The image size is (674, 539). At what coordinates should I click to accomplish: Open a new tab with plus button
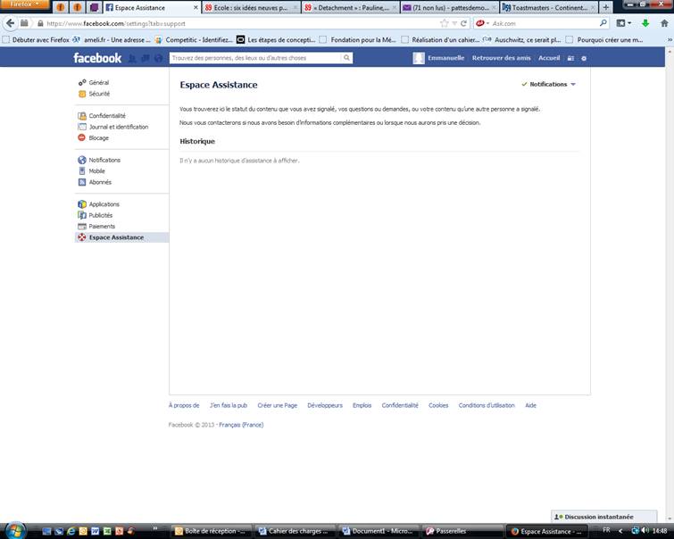click(x=605, y=7)
